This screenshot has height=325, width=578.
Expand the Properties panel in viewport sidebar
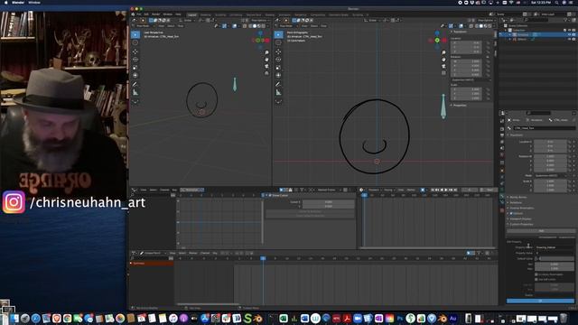[460, 106]
